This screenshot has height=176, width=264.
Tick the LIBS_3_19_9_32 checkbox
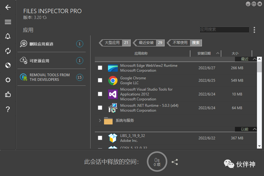[100, 138]
